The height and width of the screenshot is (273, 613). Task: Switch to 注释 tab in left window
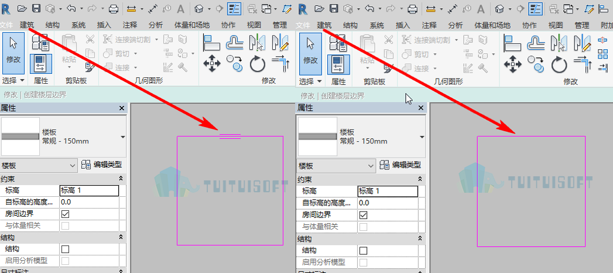pos(130,25)
